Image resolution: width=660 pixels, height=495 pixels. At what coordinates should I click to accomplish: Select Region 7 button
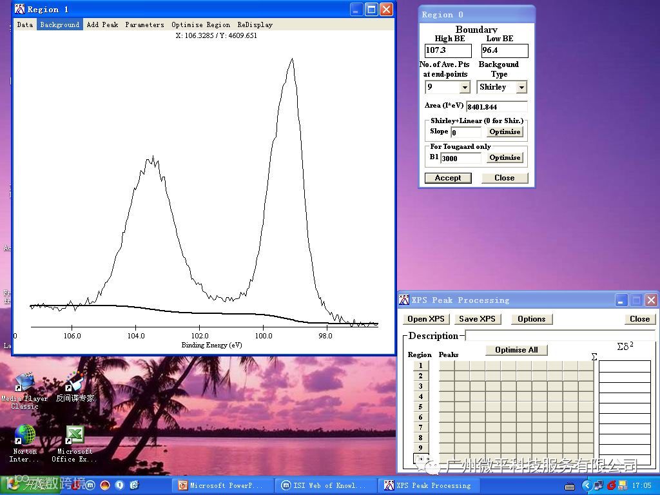coord(420,427)
